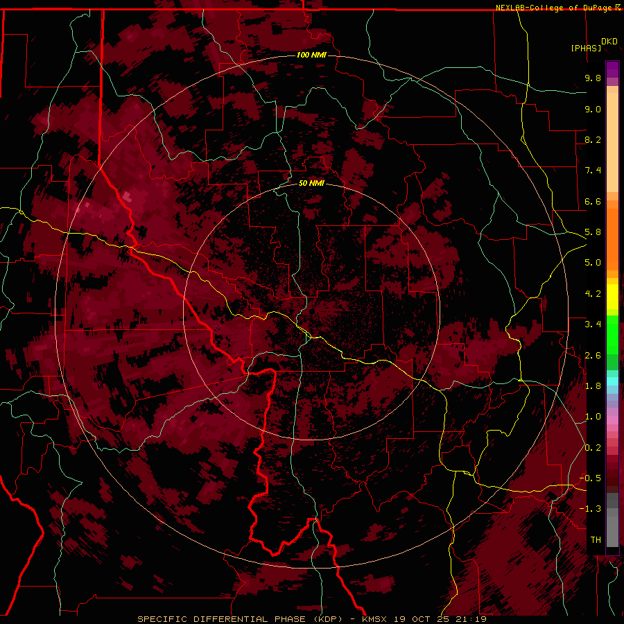Click the 1.0 scale value

click(593, 417)
